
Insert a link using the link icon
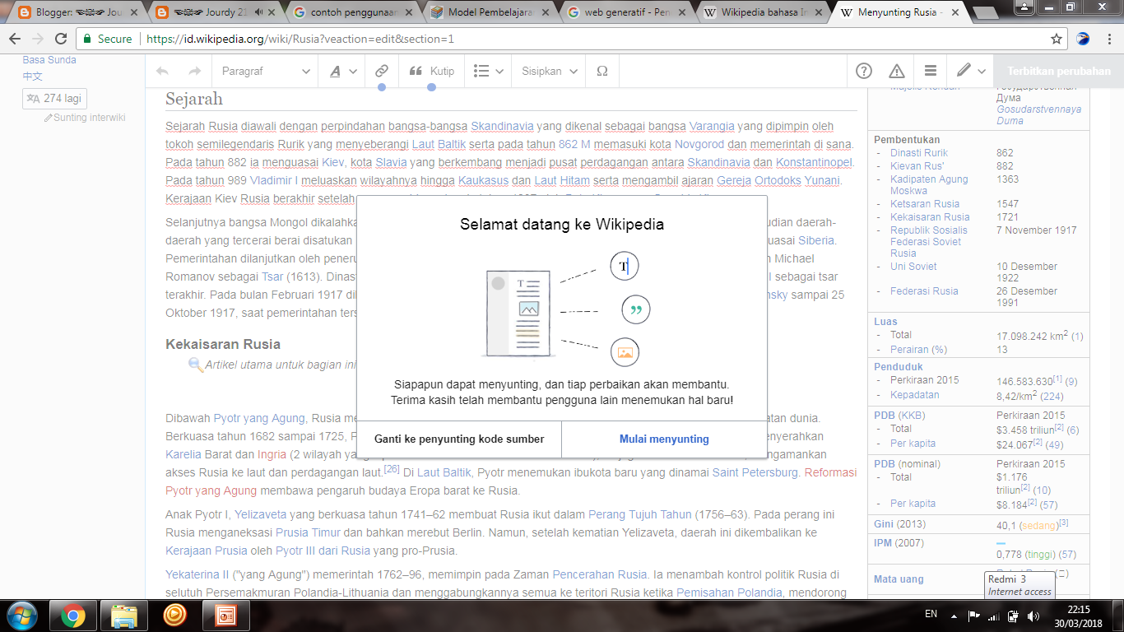(381, 71)
